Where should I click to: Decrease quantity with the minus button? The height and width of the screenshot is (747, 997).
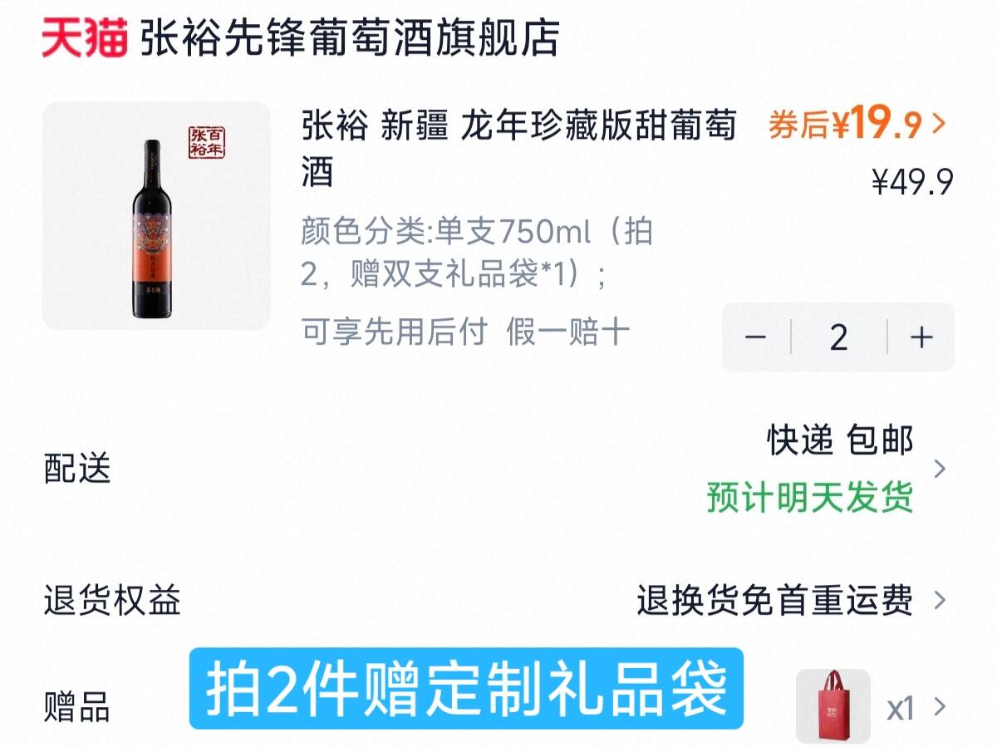tap(755, 337)
